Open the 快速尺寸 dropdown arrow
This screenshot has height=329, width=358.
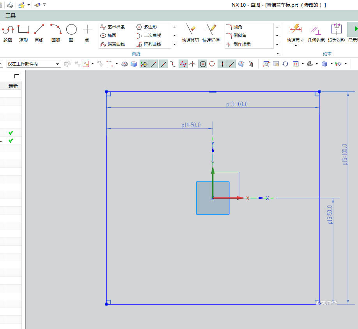[x=296, y=46]
